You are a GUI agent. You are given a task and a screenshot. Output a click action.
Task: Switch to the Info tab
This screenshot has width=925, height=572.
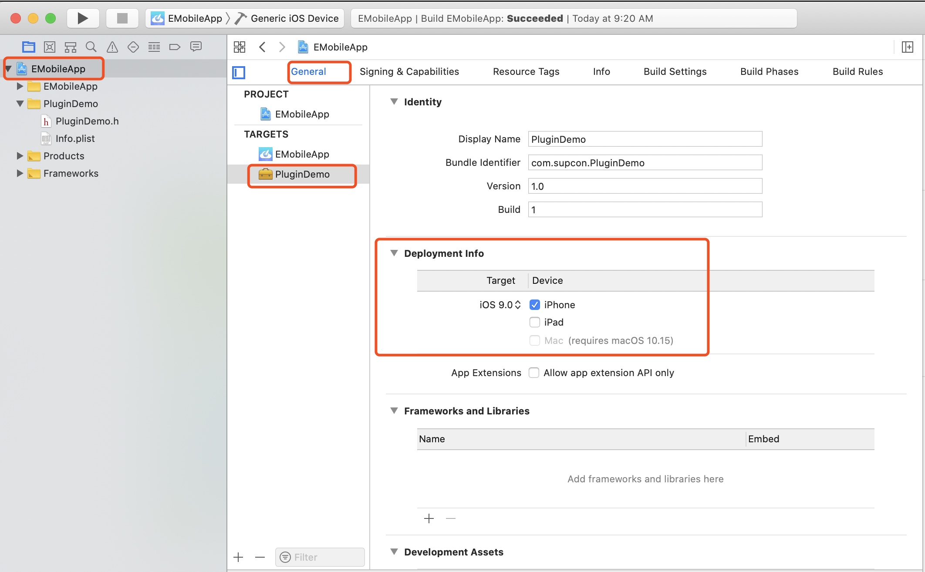601,72
